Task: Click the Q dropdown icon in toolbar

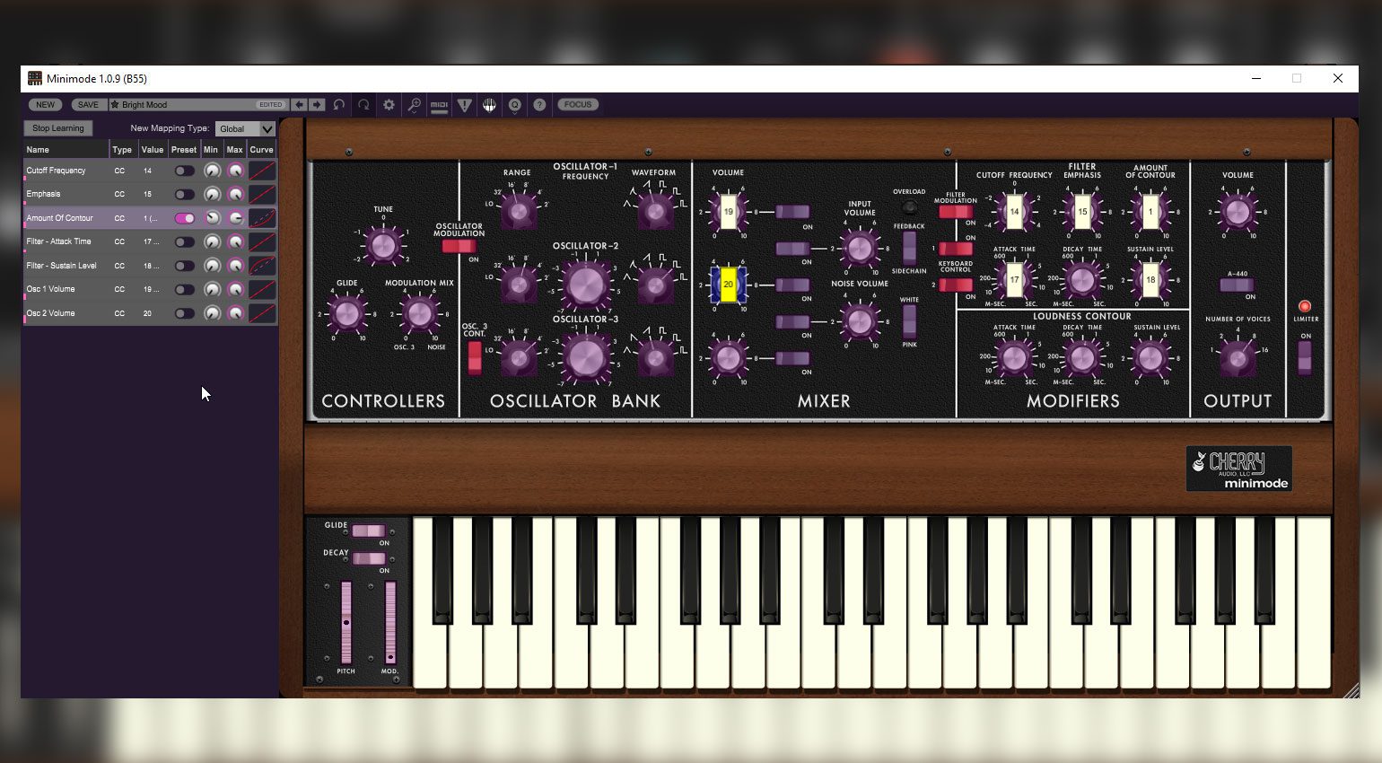Action: (514, 105)
